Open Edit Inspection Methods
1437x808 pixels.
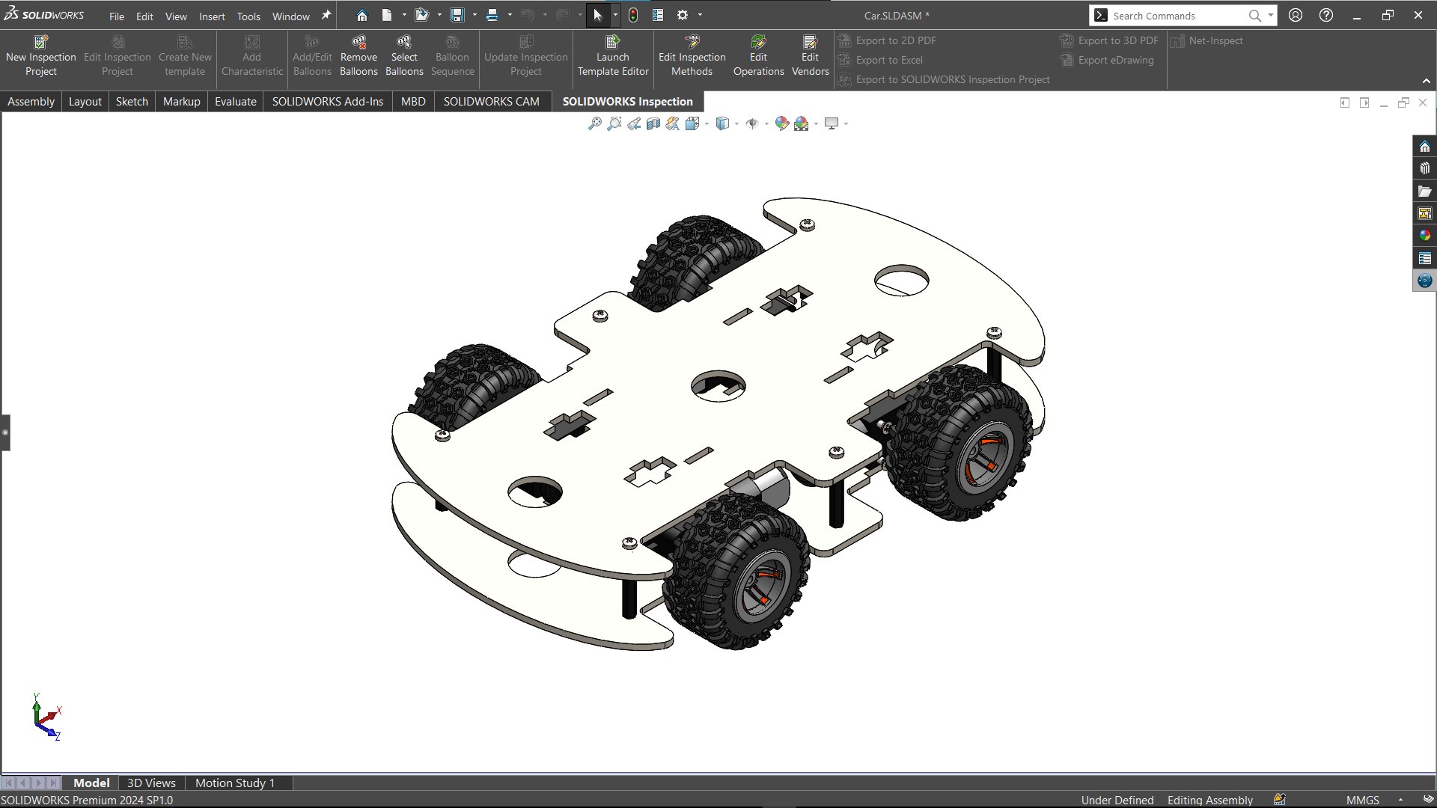click(x=692, y=56)
